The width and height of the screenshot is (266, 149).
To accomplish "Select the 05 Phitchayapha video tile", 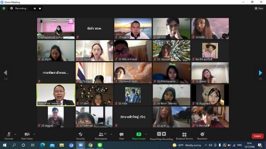I will click(x=171, y=73).
